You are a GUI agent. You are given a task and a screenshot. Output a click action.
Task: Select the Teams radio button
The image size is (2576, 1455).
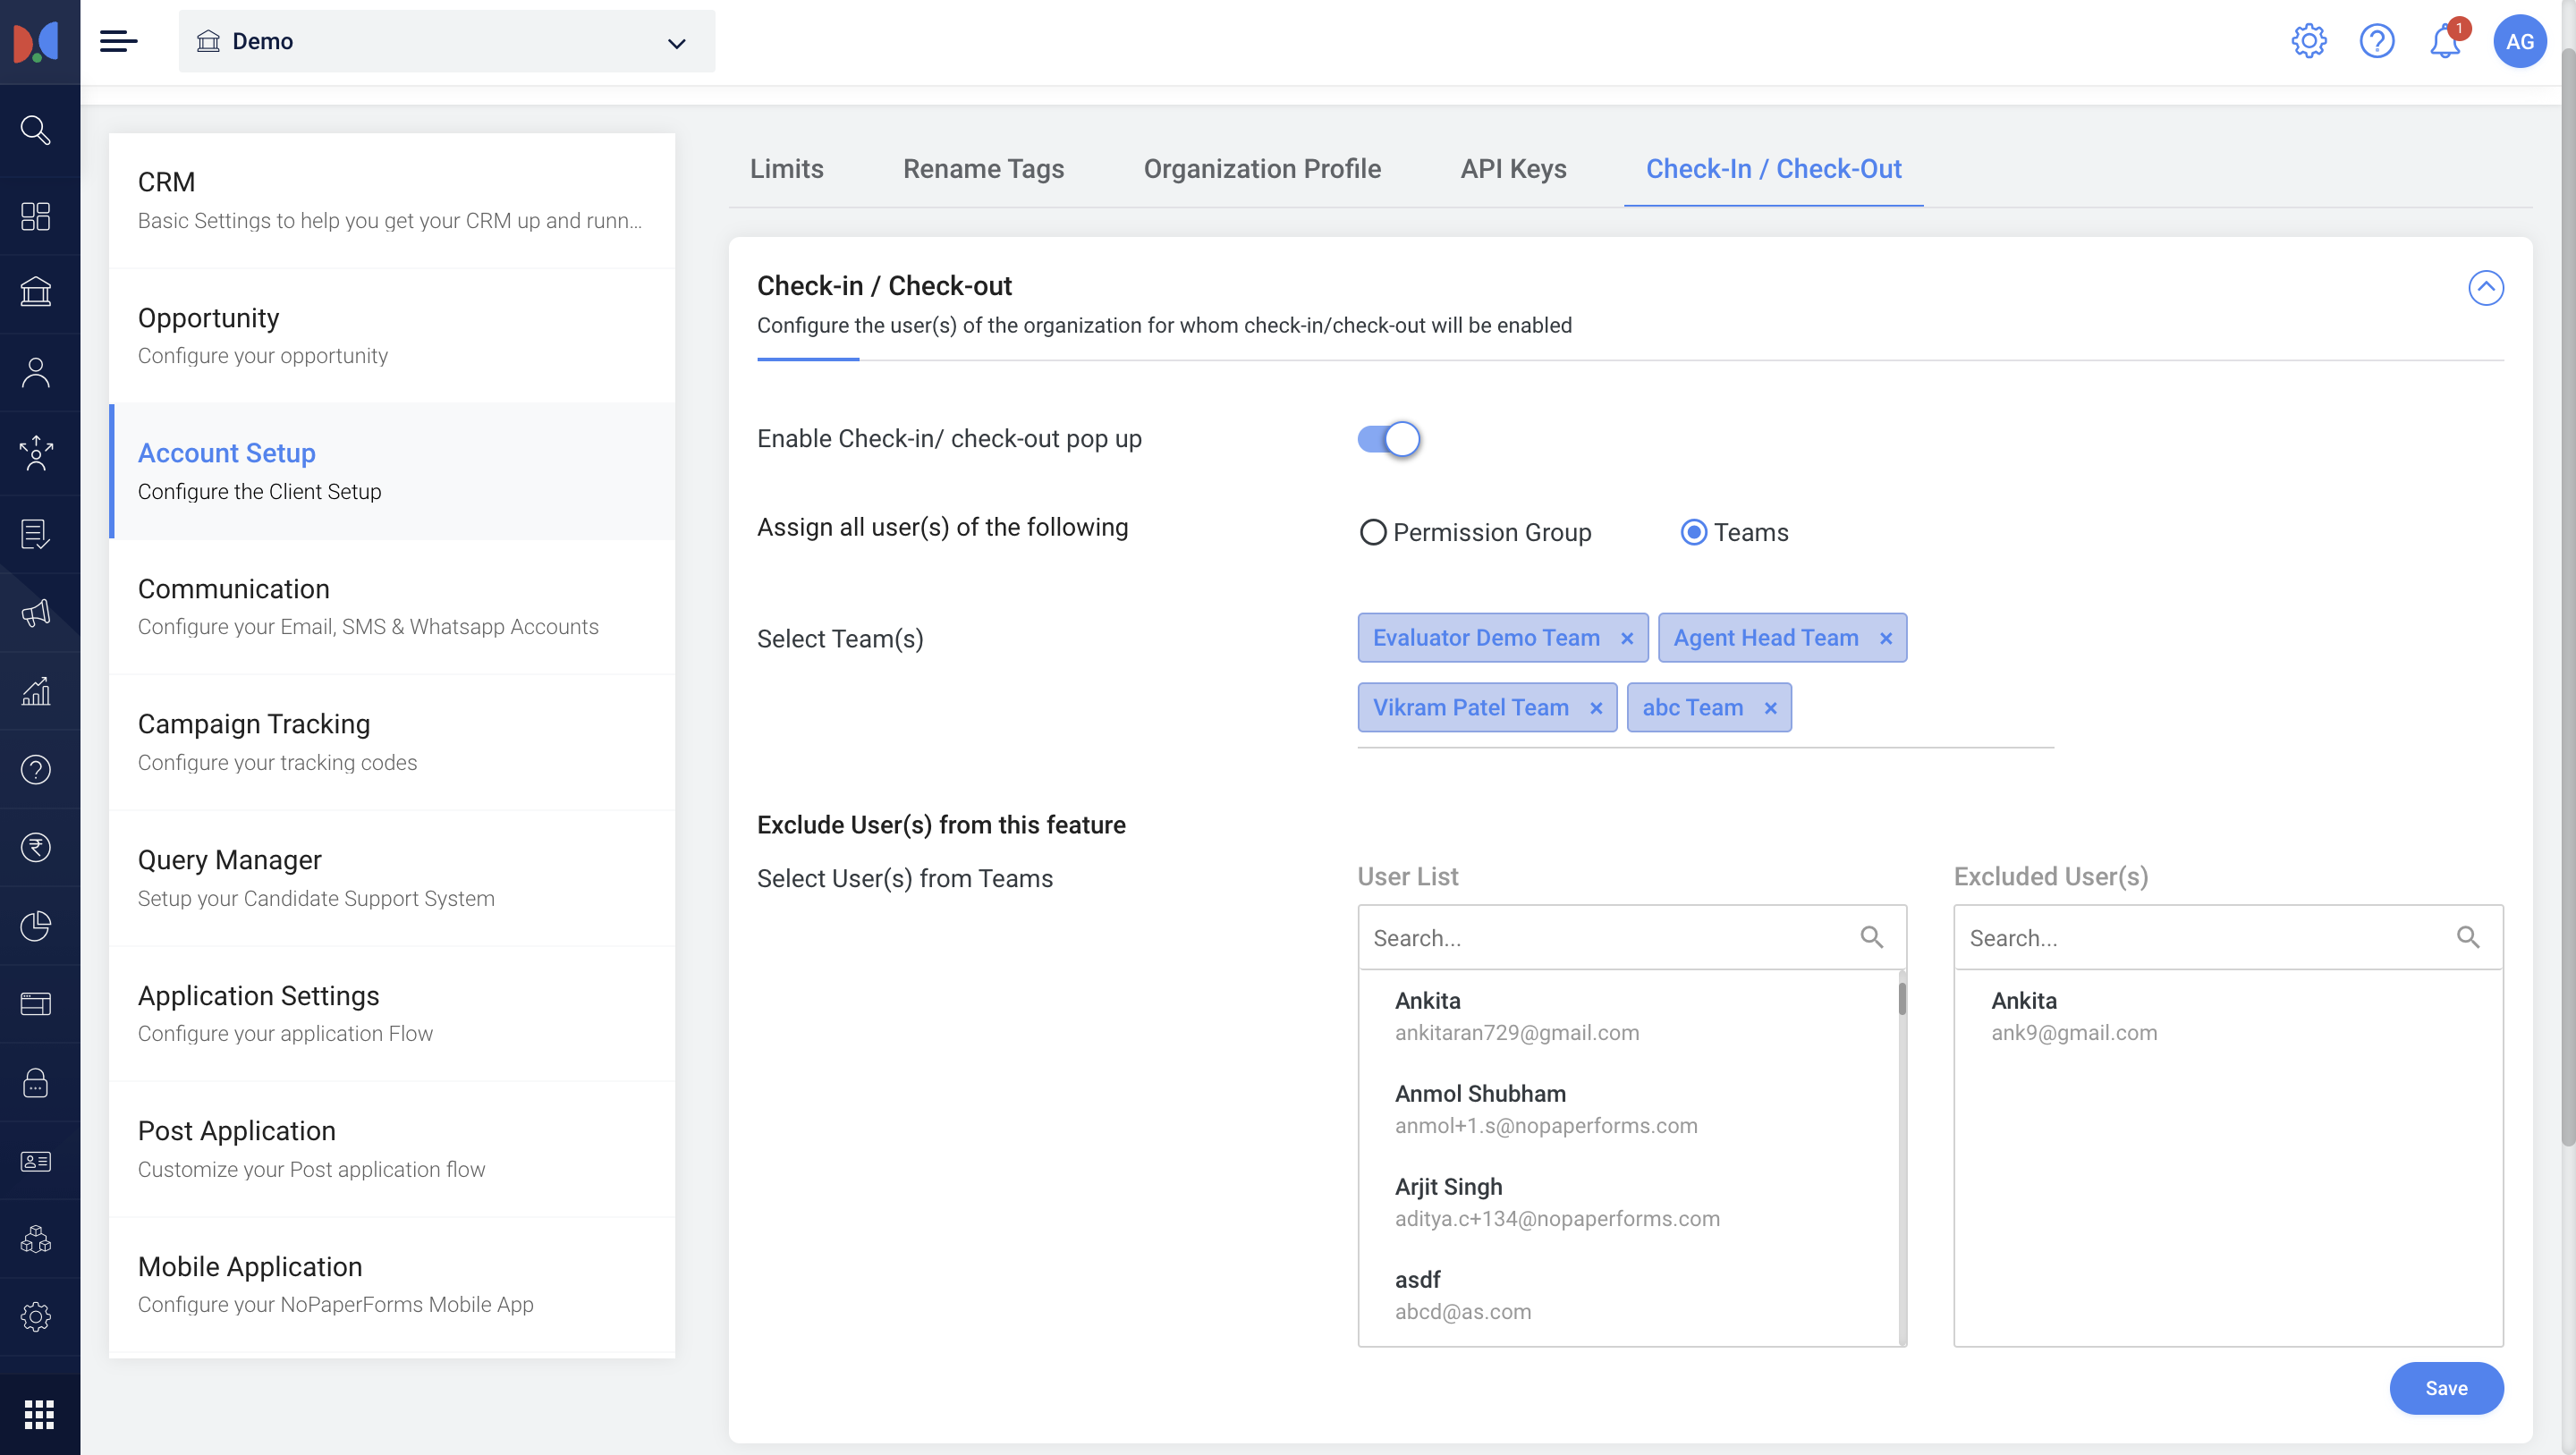coord(1693,532)
